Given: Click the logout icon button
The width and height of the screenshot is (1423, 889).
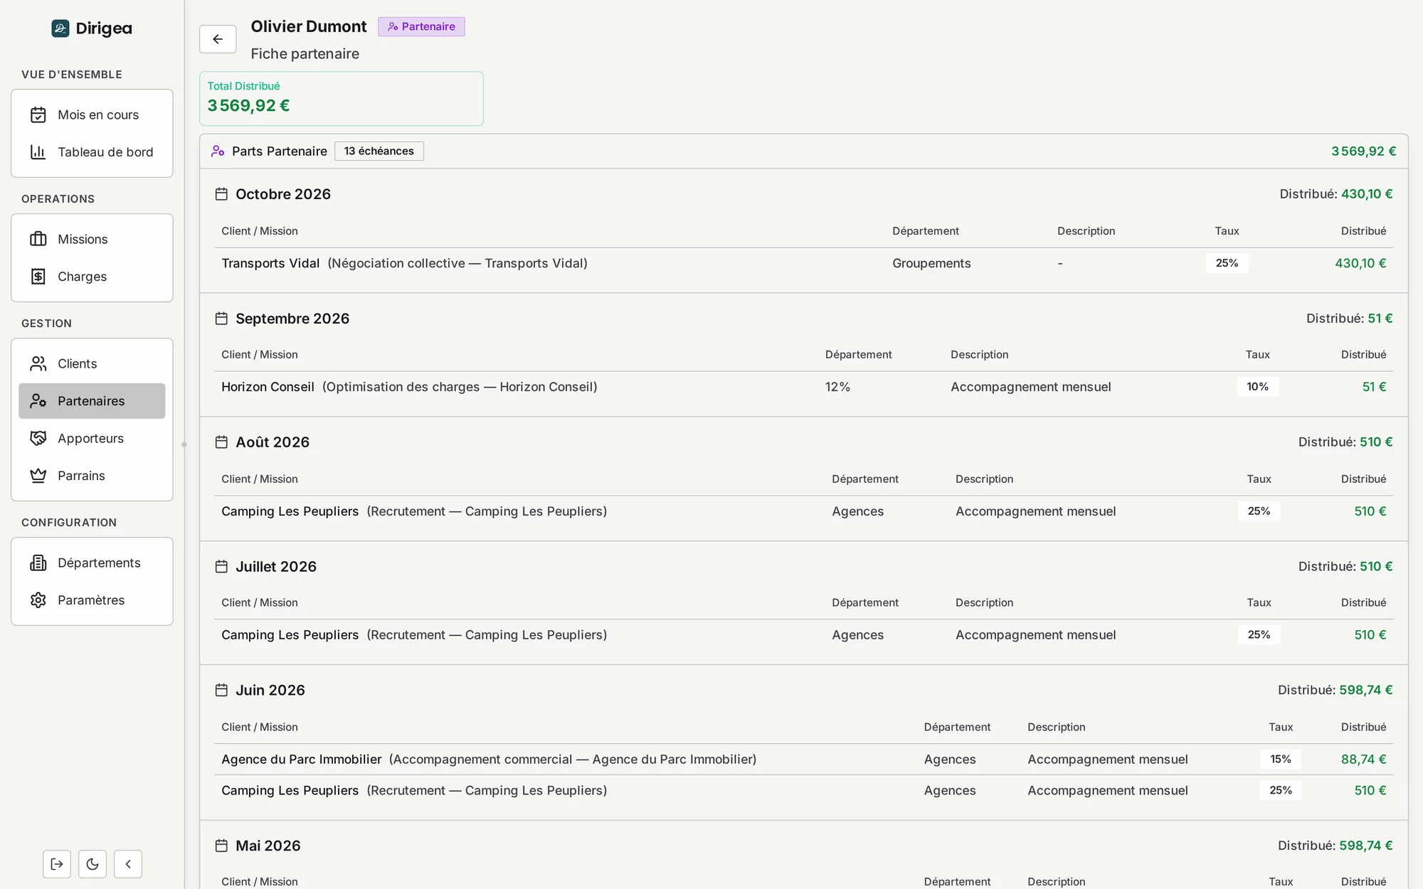Looking at the screenshot, I should coord(57,864).
